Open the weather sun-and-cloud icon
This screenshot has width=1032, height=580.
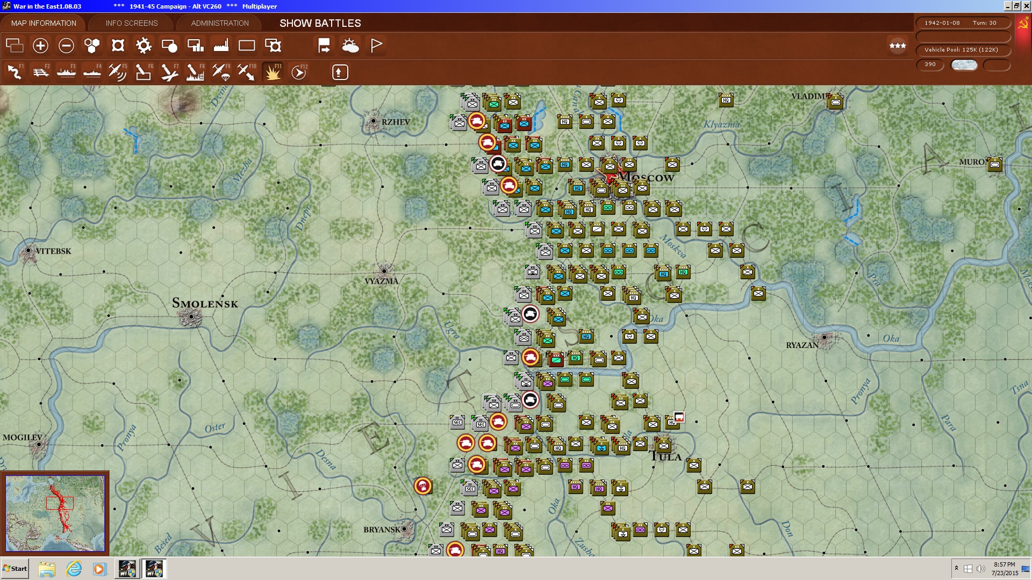click(x=350, y=46)
